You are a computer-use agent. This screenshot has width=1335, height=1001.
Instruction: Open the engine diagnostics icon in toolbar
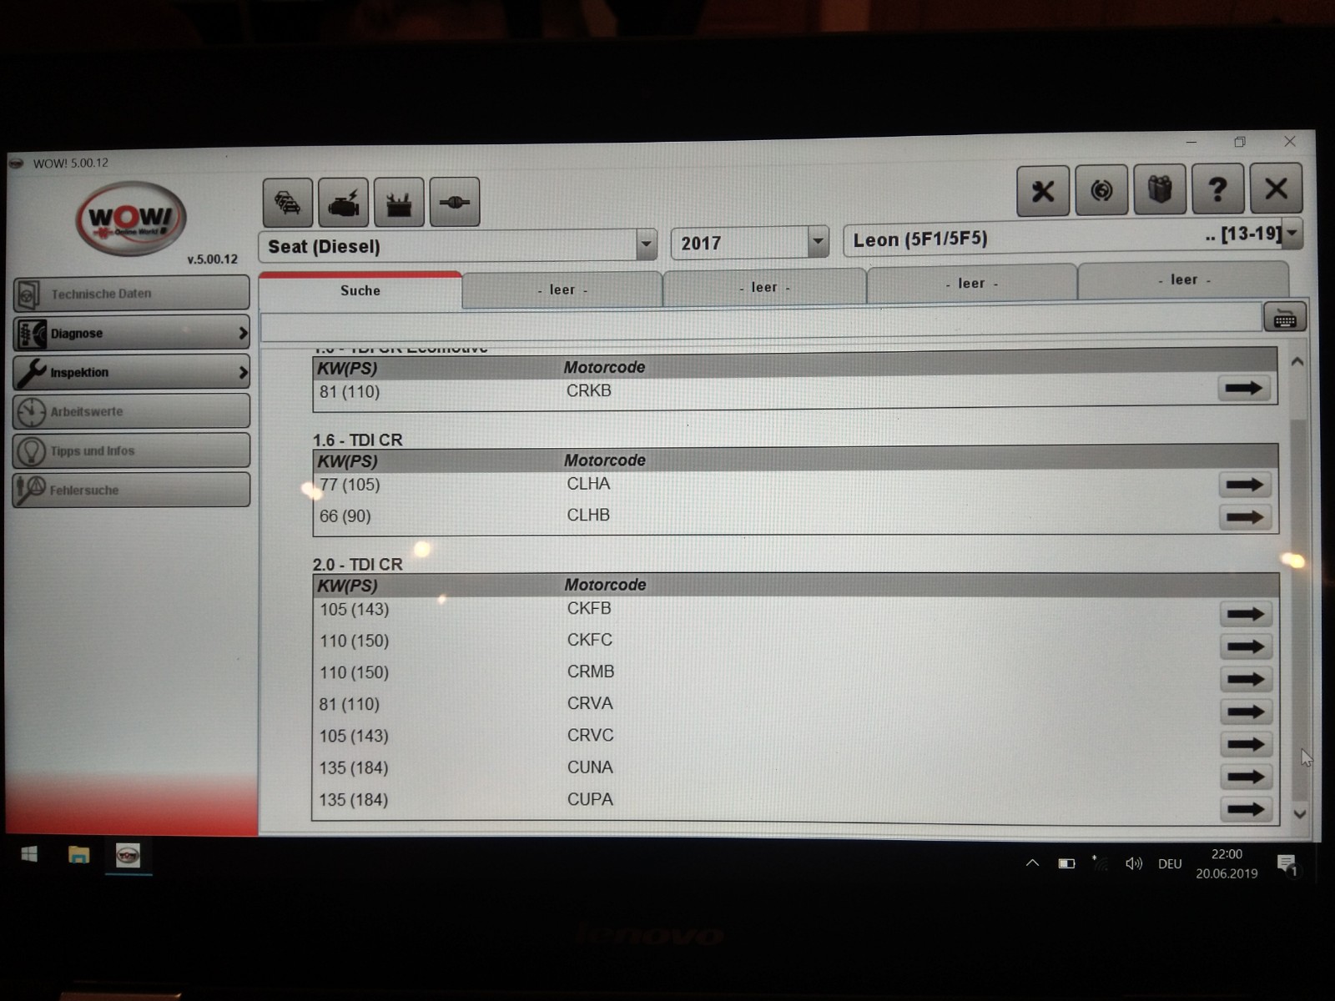pos(343,203)
